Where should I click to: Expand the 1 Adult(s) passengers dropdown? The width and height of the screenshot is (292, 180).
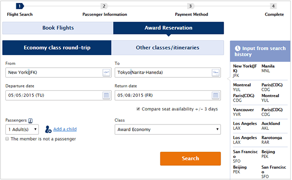(x=22, y=129)
